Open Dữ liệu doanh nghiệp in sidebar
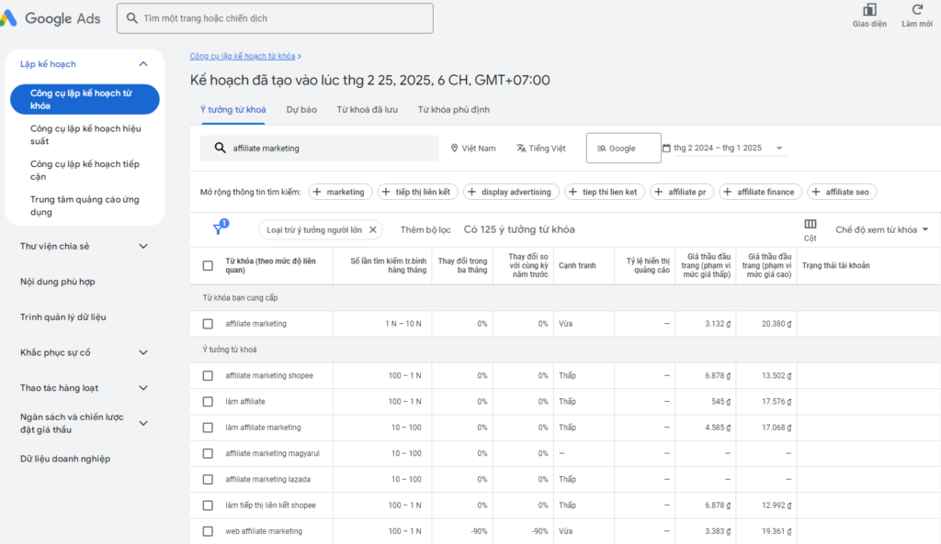 (x=65, y=459)
